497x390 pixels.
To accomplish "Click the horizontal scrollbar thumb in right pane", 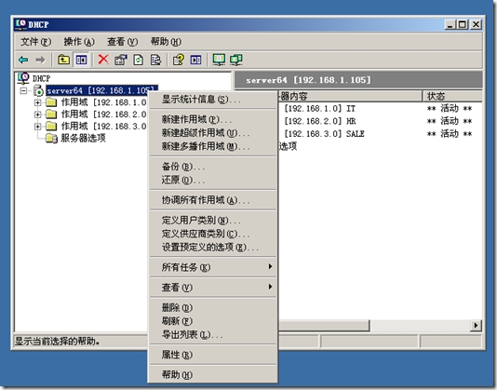I will tap(323, 326).
